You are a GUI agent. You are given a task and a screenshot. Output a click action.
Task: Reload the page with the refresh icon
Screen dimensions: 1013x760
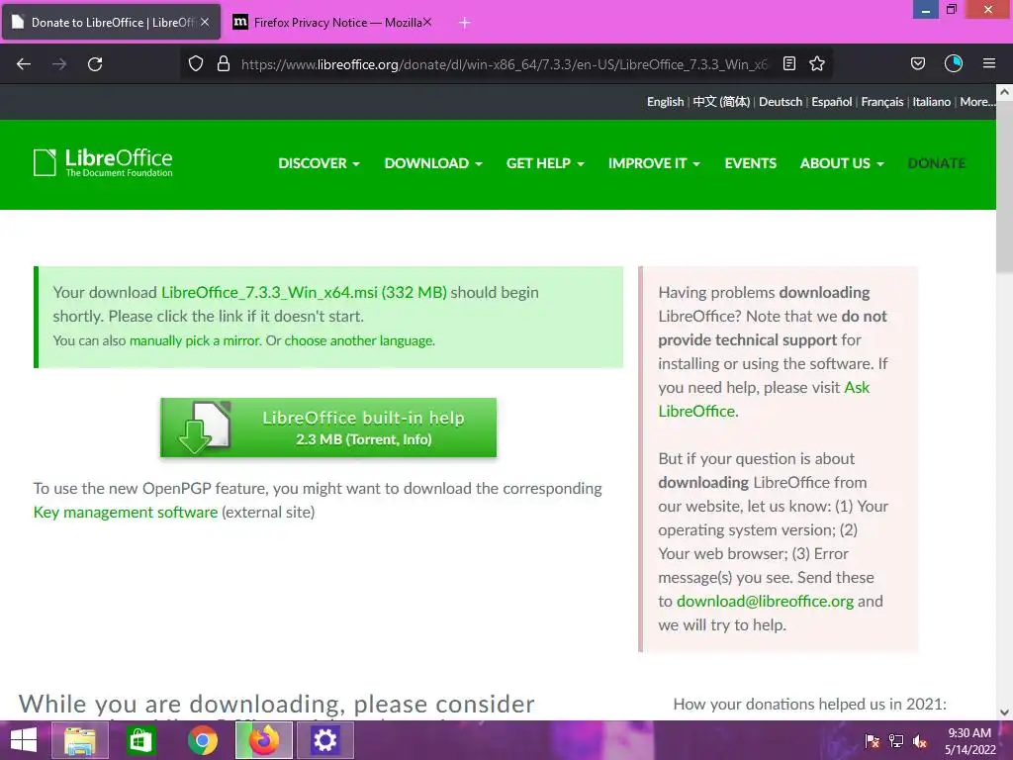[95, 64]
